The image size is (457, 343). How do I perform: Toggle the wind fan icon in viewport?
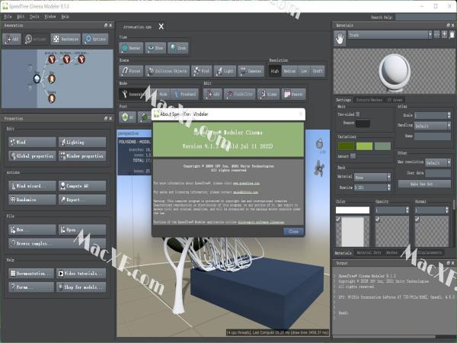pos(319,168)
